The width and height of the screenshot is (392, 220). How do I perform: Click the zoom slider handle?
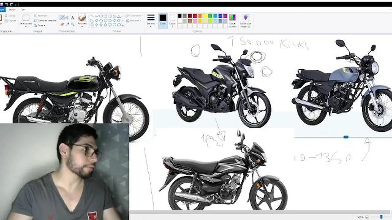(381, 217)
